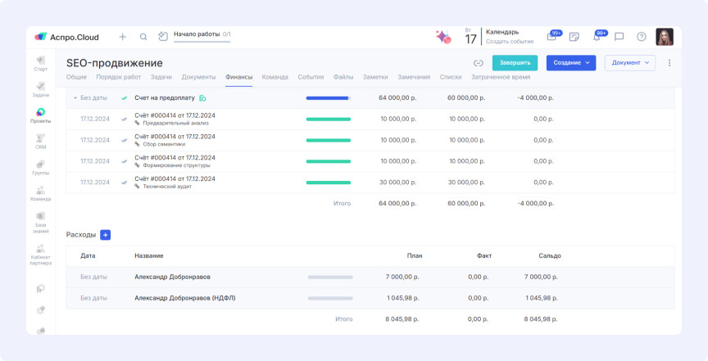Open the notifications bell icon
The width and height of the screenshot is (708, 361).
[597, 37]
